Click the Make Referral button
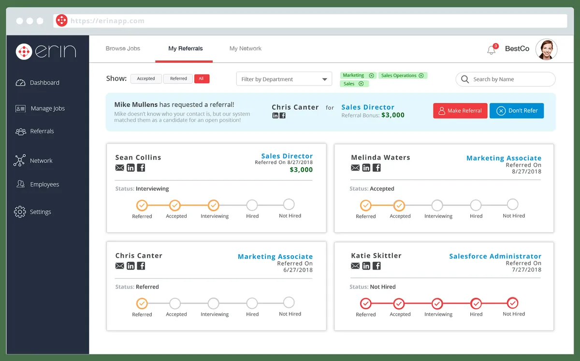This screenshot has height=361, width=580. coord(460,111)
